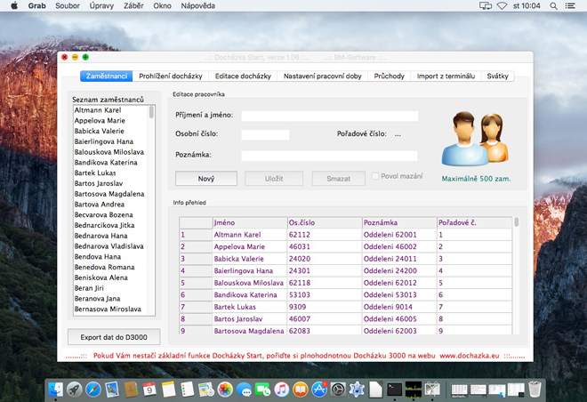
Task: Enable the Povol mazání checkbox
Action: (x=375, y=175)
